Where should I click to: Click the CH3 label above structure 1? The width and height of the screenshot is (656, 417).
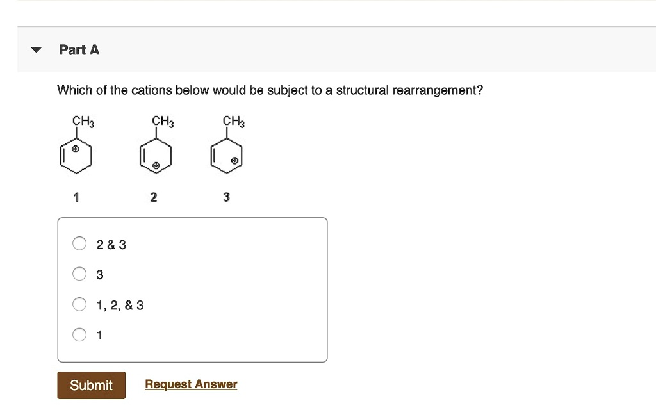pyautogui.click(x=81, y=121)
